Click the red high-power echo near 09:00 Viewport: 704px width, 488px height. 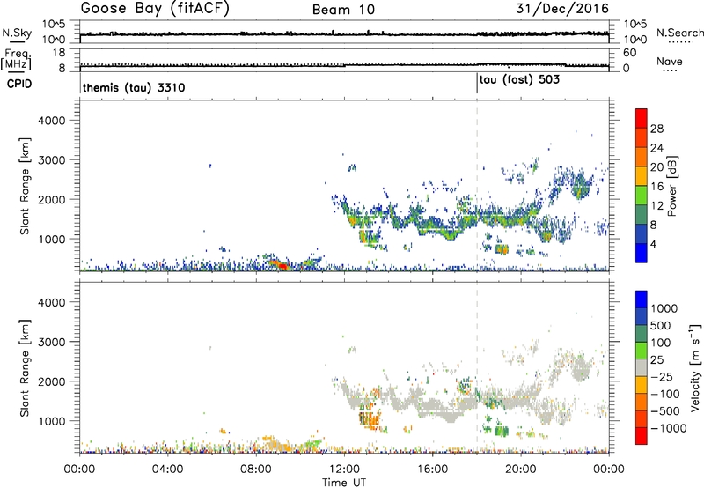281,264
